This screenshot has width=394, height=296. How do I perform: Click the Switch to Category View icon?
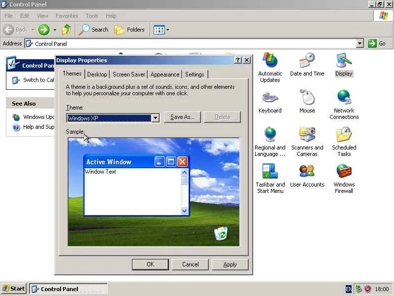click(16, 80)
